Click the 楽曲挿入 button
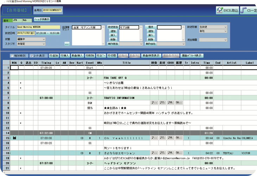This screenshot has height=176, width=257. [77, 56]
